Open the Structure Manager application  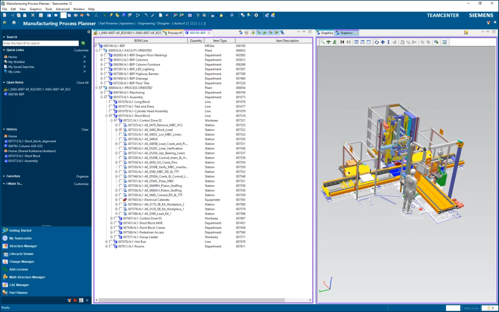coord(23,246)
